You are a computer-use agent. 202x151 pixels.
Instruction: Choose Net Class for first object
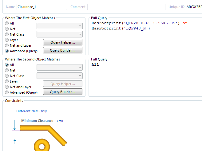click(x=7, y=34)
